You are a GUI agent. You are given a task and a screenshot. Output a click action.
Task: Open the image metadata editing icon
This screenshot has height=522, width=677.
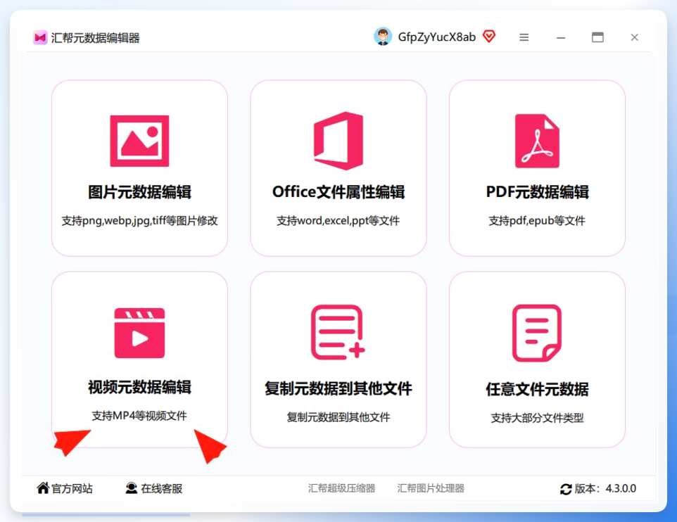(139, 141)
